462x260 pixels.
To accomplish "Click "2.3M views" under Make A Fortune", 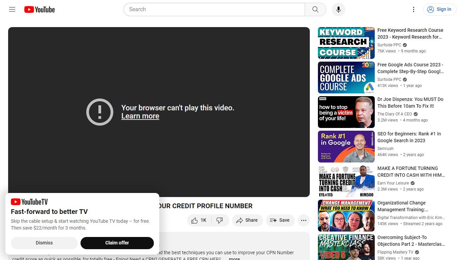I will pos(388,189).
